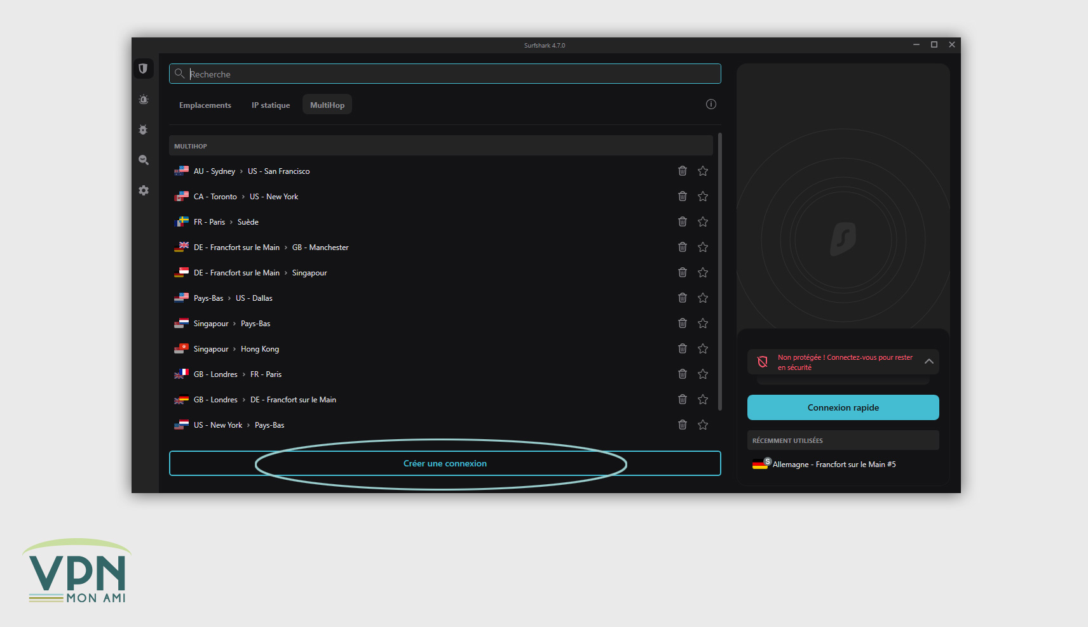
Task: Delete the Singapour to Hong Kong connection
Action: pos(683,348)
